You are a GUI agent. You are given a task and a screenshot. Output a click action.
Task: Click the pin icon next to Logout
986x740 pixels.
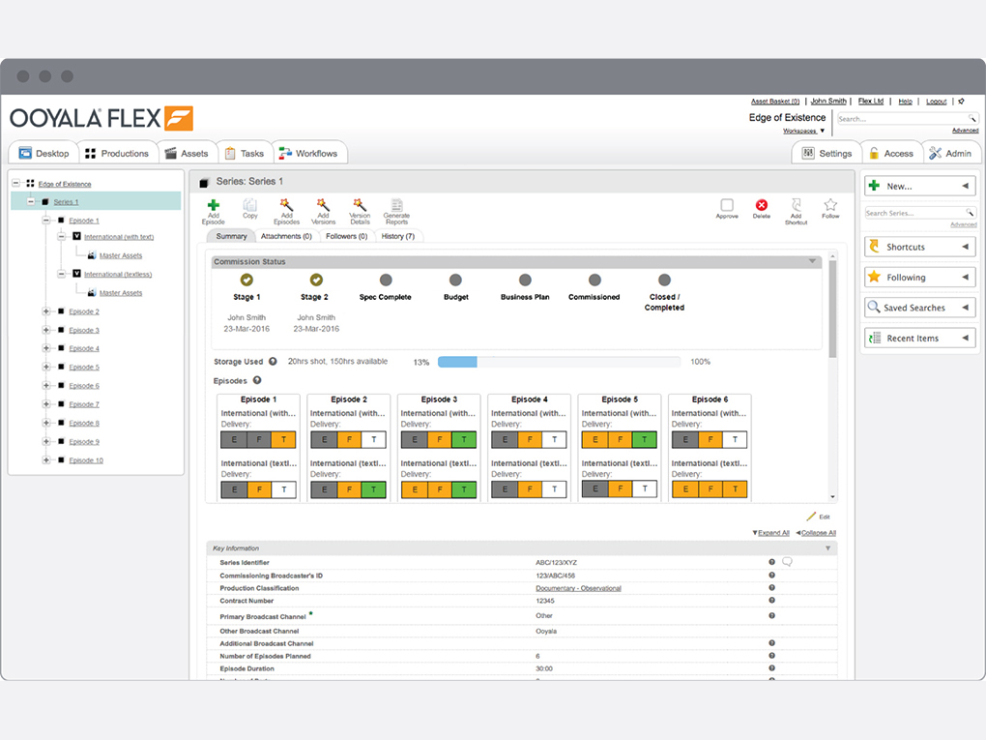point(961,102)
